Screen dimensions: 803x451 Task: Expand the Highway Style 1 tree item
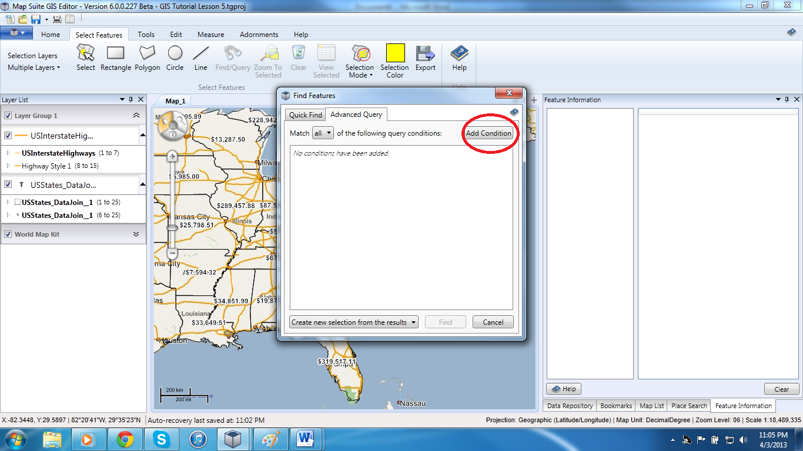pos(8,166)
